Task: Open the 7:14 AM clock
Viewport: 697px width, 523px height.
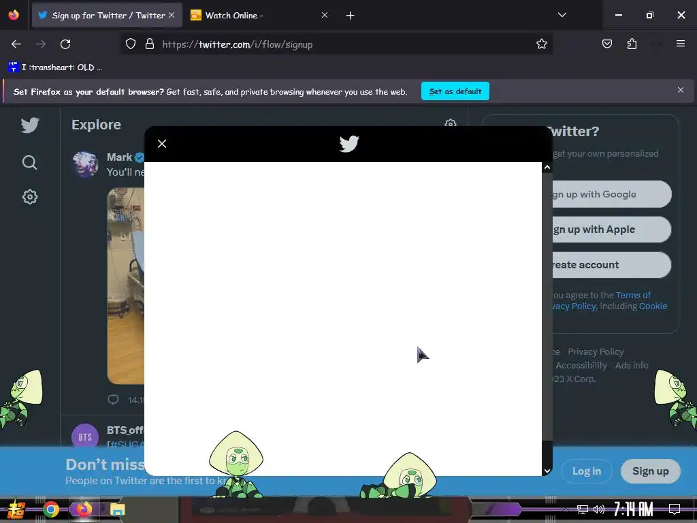Action: 634,509
